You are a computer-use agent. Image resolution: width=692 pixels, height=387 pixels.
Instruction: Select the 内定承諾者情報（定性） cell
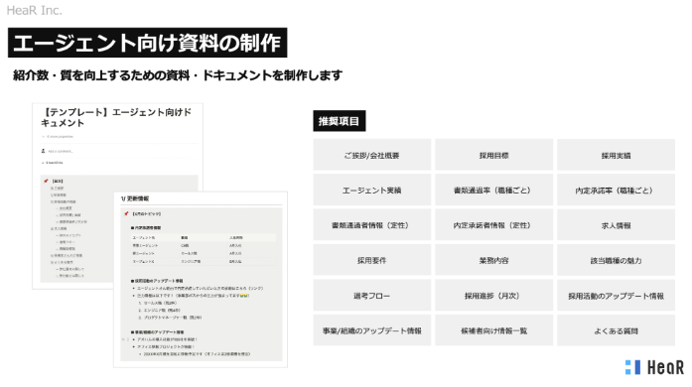493,225
